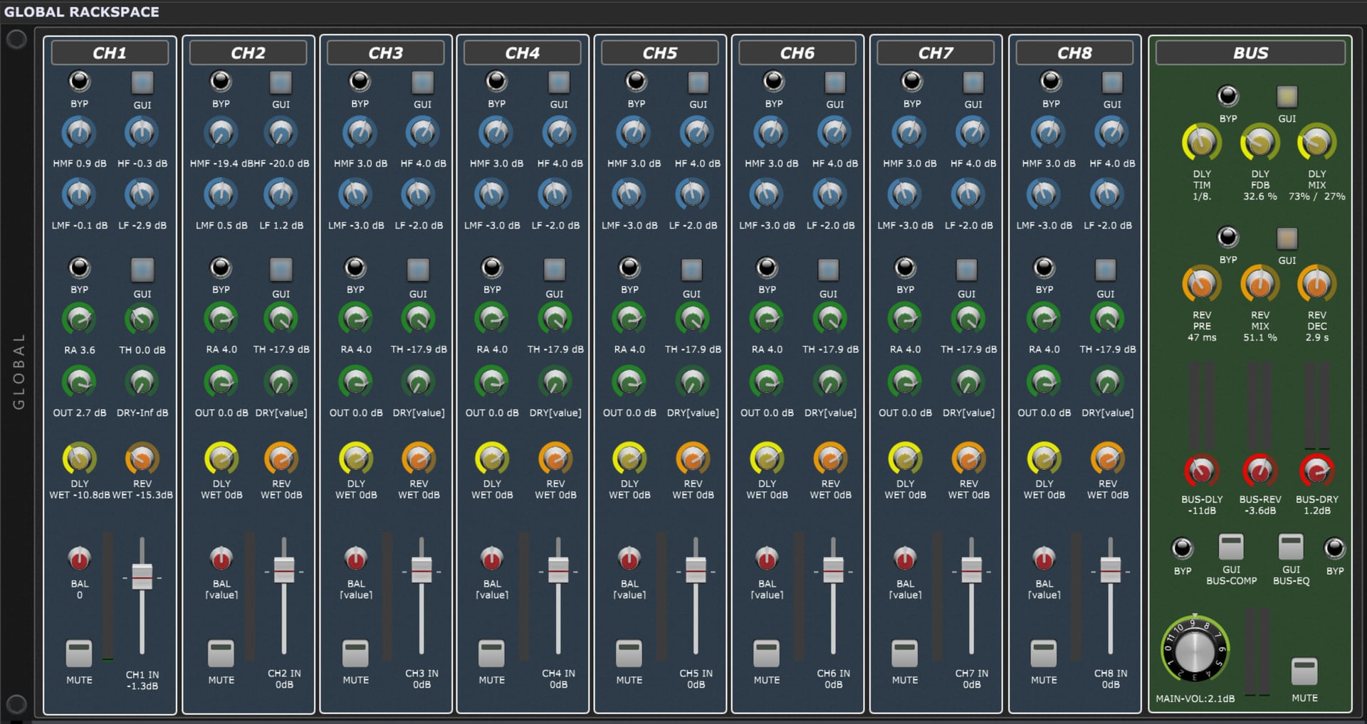Toggle the BUS-EQ bypass switch

click(x=1334, y=548)
